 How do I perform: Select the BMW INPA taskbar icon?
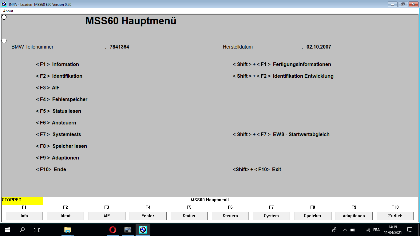point(143,230)
